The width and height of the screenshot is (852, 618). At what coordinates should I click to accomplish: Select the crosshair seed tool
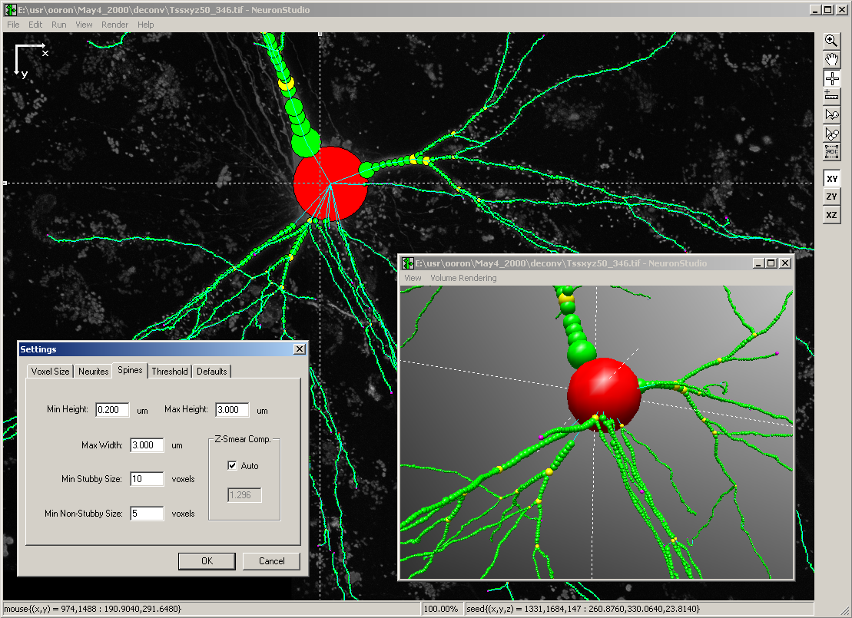(831, 78)
